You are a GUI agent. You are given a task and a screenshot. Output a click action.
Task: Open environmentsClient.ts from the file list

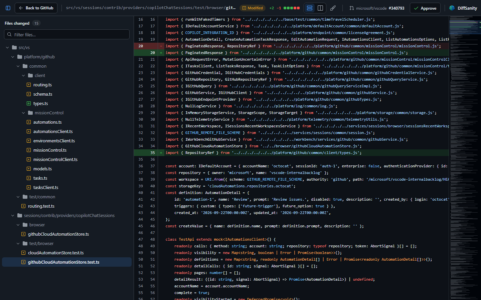click(67, 141)
